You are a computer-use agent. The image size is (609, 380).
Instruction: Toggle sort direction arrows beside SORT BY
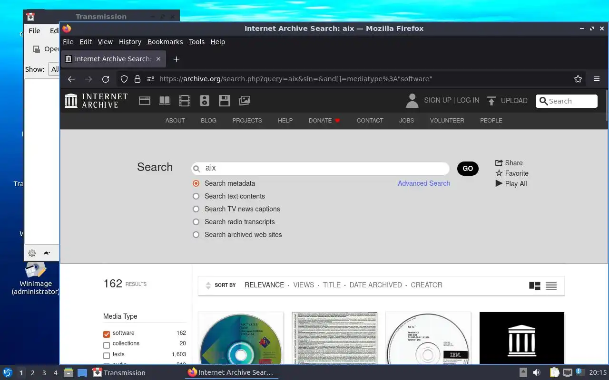tap(208, 285)
